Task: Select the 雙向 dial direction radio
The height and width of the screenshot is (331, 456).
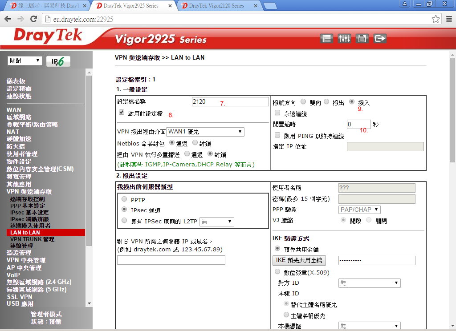Action: click(x=303, y=102)
